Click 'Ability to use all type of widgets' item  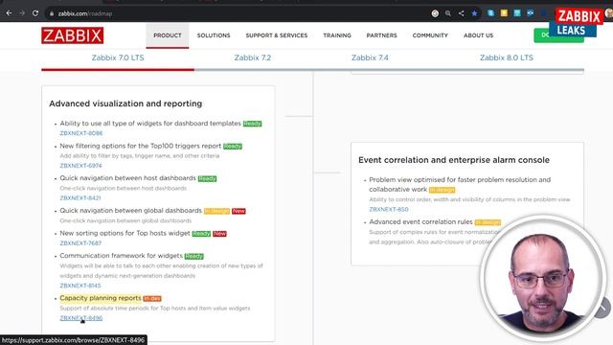click(150, 124)
